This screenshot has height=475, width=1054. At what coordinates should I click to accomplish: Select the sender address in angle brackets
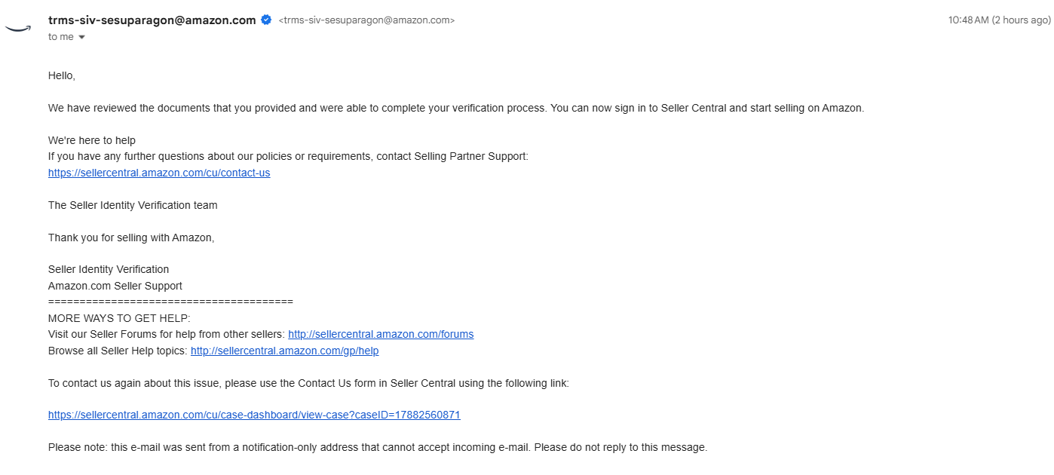click(x=366, y=21)
